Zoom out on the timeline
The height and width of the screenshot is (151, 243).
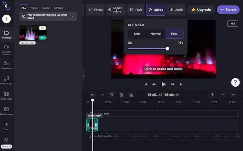[x=223, y=95]
